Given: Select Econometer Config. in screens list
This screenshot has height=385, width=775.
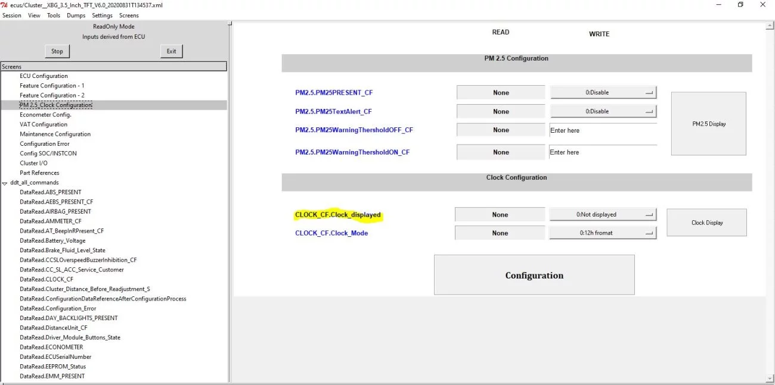Looking at the screenshot, I should click(45, 115).
